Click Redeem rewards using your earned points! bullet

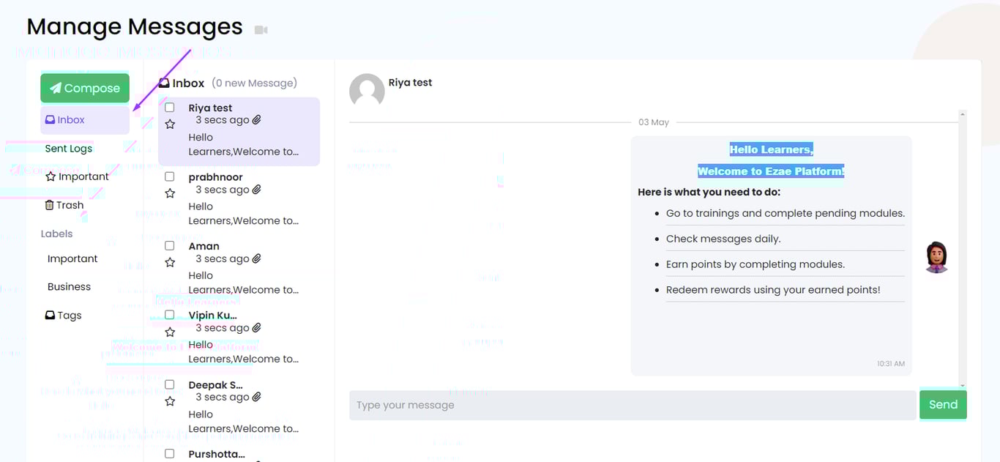773,290
